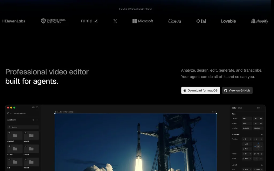Click the rotate 90 degrees icon
This screenshot has height=171, width=274.
tap(255, 154)
